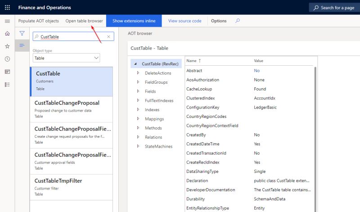The height and width of the screenshot is (212, 360).
Task: Click View source code
Action: click(x=184, y=21)
